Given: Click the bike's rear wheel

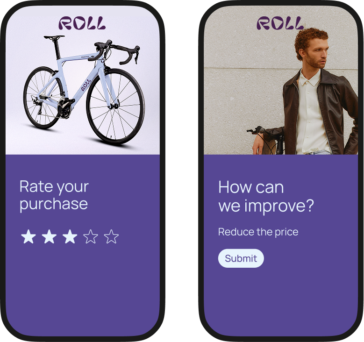Looking at the screenshot, I should [x=43, y=98].
